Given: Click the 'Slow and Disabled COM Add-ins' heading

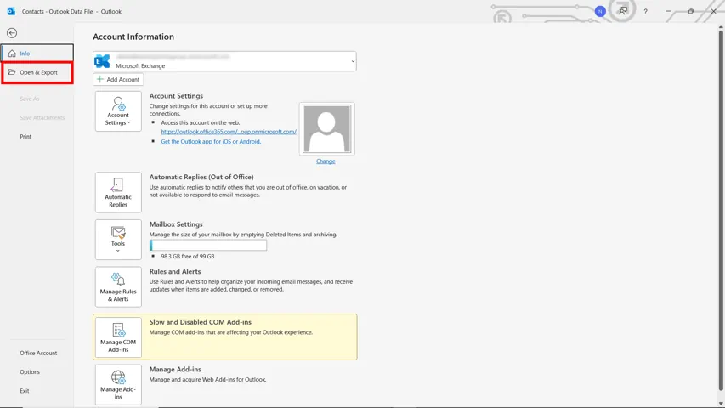Looking at the screenshot, I should 201,322.
